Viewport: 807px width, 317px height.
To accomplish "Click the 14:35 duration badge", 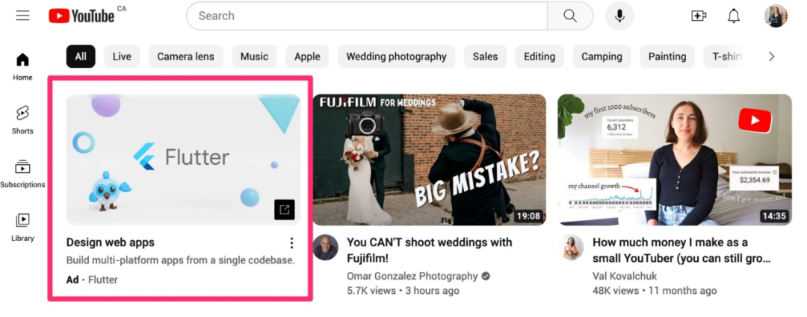I will (x=774, y=216).
